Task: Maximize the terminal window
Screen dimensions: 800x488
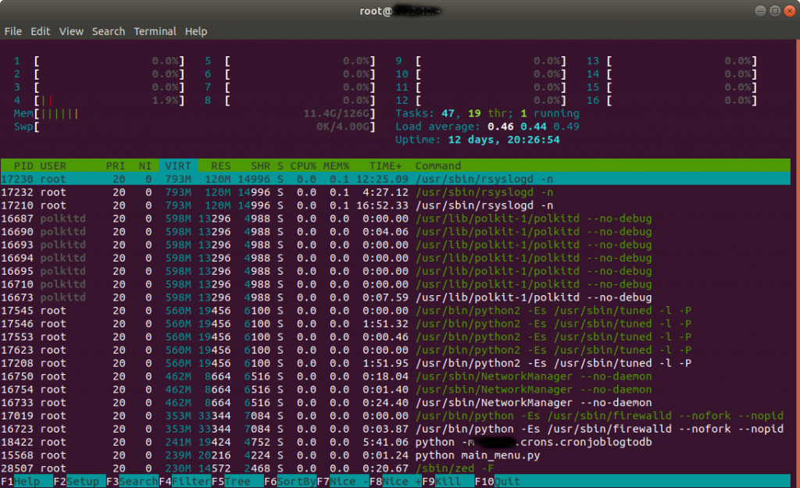Action: click(775, 11)
